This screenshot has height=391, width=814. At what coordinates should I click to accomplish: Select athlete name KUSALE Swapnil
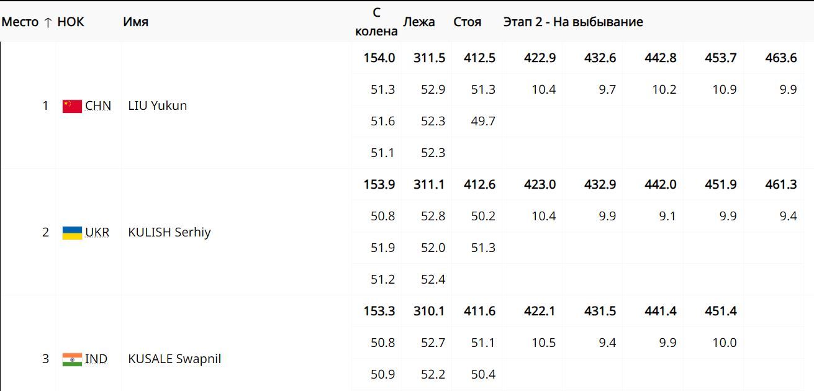coord(174,359)
